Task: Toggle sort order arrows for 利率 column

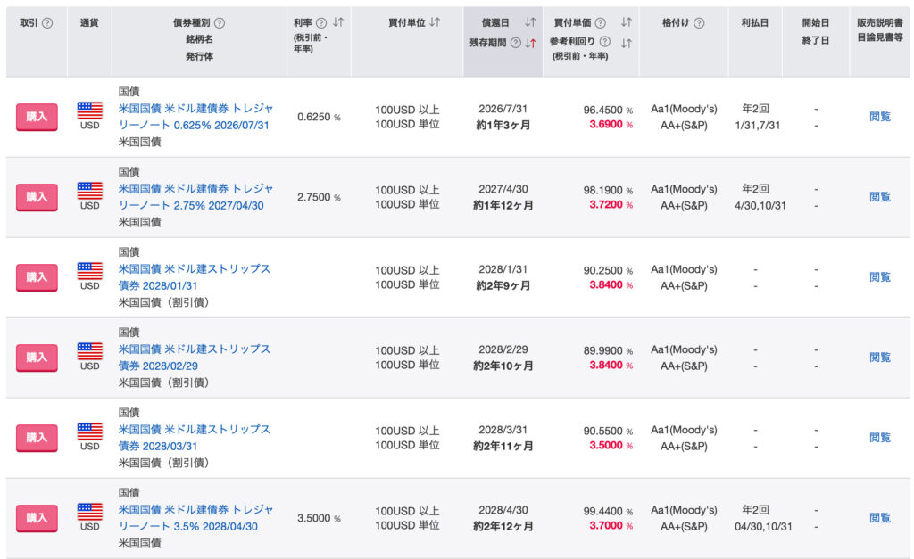Action: coord(338,23)
